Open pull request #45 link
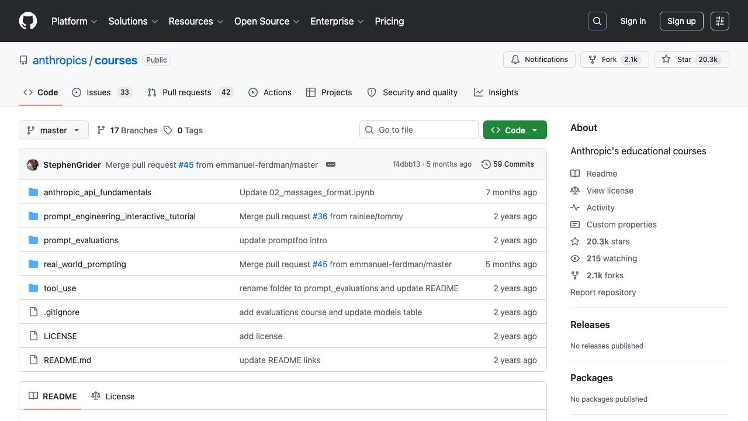The height and width of the screenshot is (421, 748). point(186,165)
